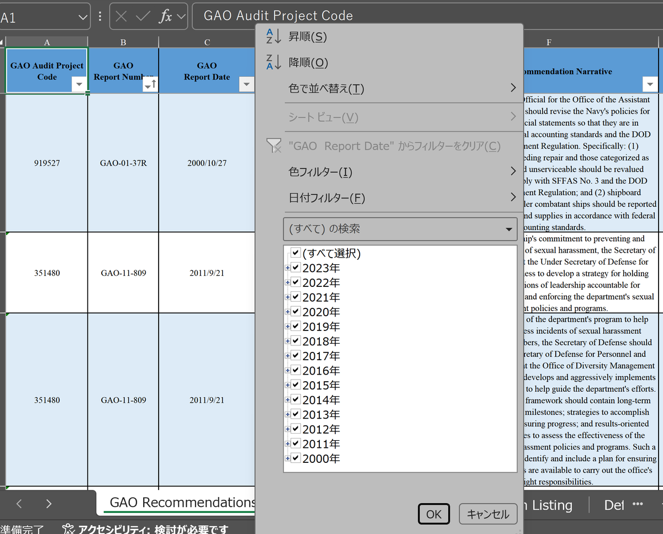Viewport: 663px width, 534px height.
Task: Click the formula bar options dots
Action: pos(100,17)
